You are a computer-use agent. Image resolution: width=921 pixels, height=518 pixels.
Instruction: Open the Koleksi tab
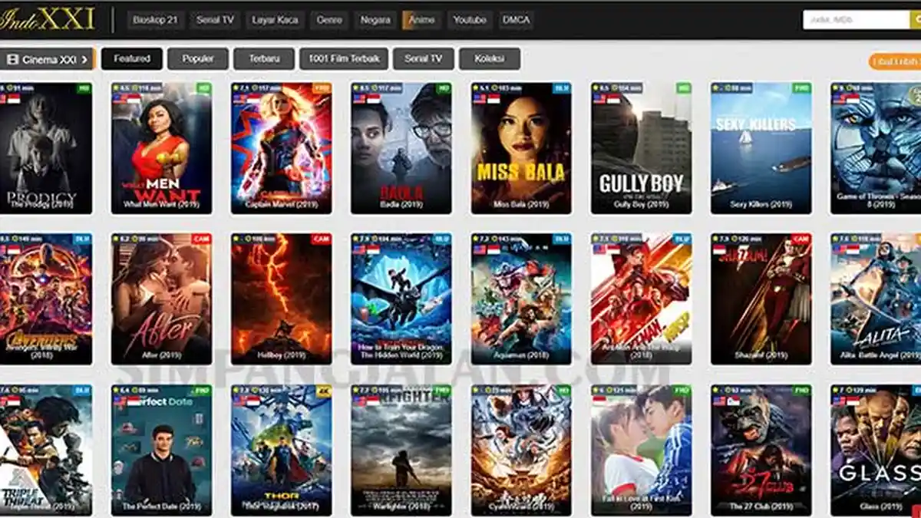point(490,59)
